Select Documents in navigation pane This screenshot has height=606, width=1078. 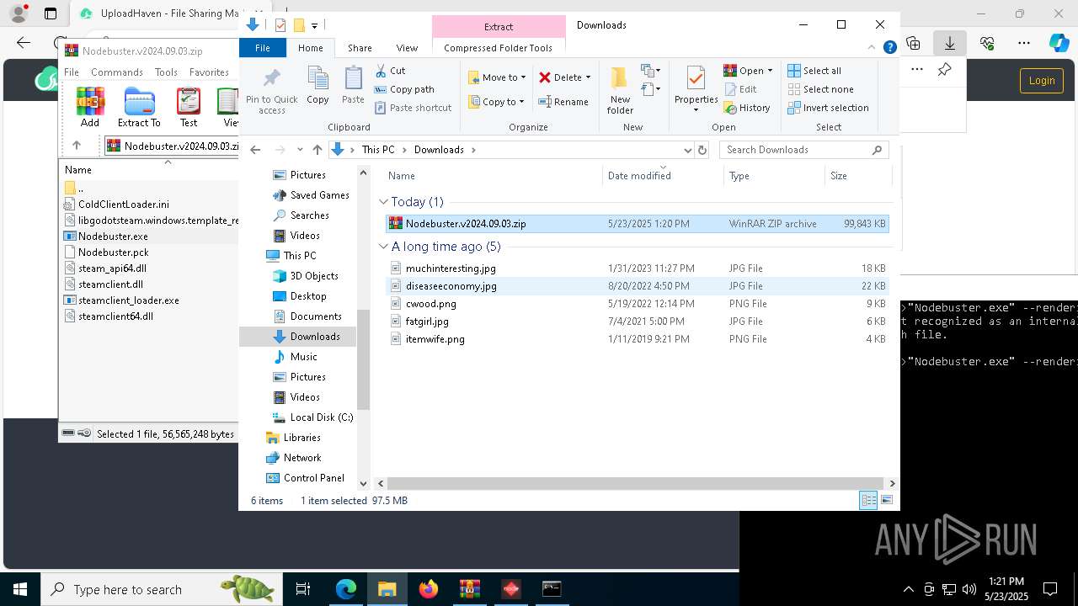tap(307, 316)
